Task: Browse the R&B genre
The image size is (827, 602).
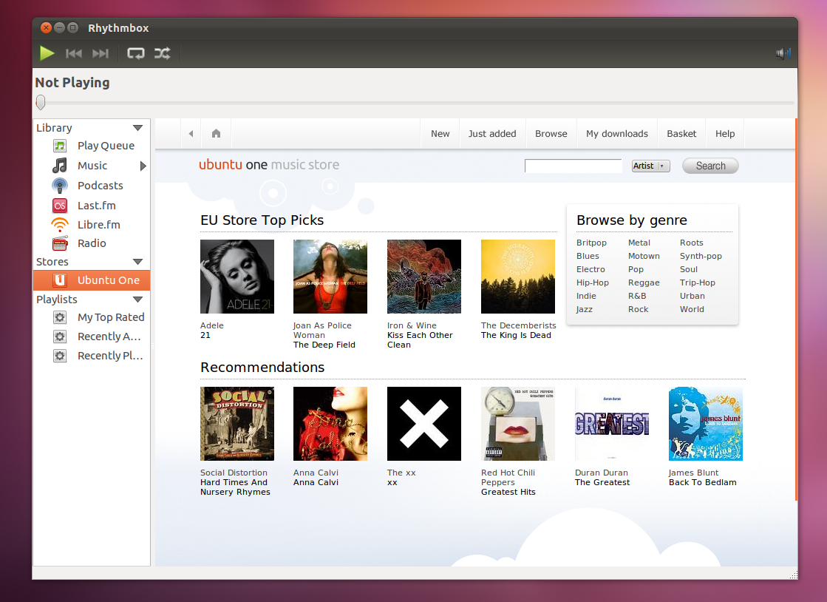Action: click(637, 296)
